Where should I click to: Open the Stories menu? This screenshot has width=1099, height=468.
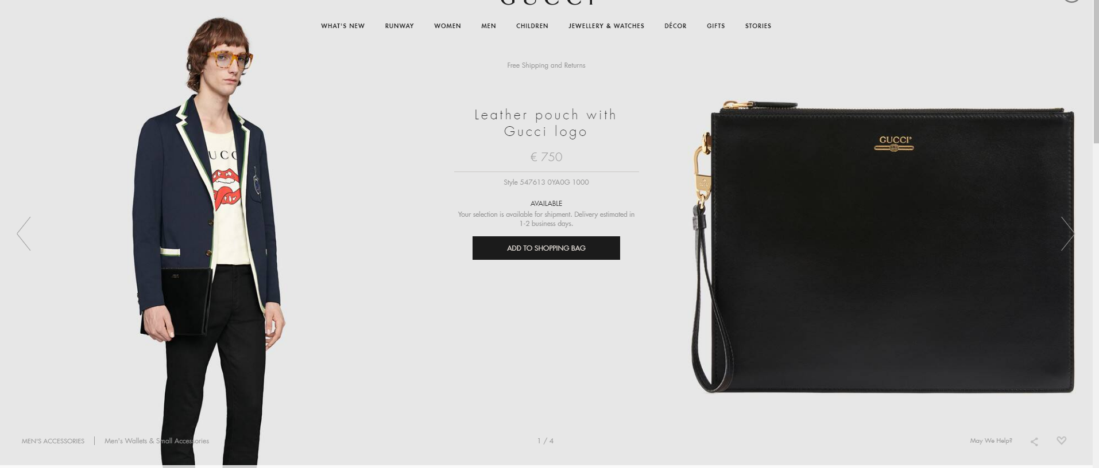pyautogui.click(x=758, y=26)
